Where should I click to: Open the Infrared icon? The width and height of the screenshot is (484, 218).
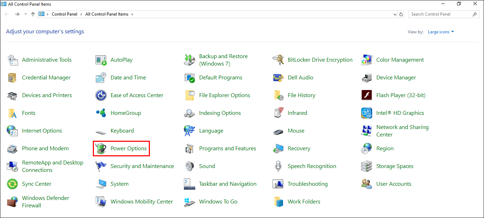(278, 113)
